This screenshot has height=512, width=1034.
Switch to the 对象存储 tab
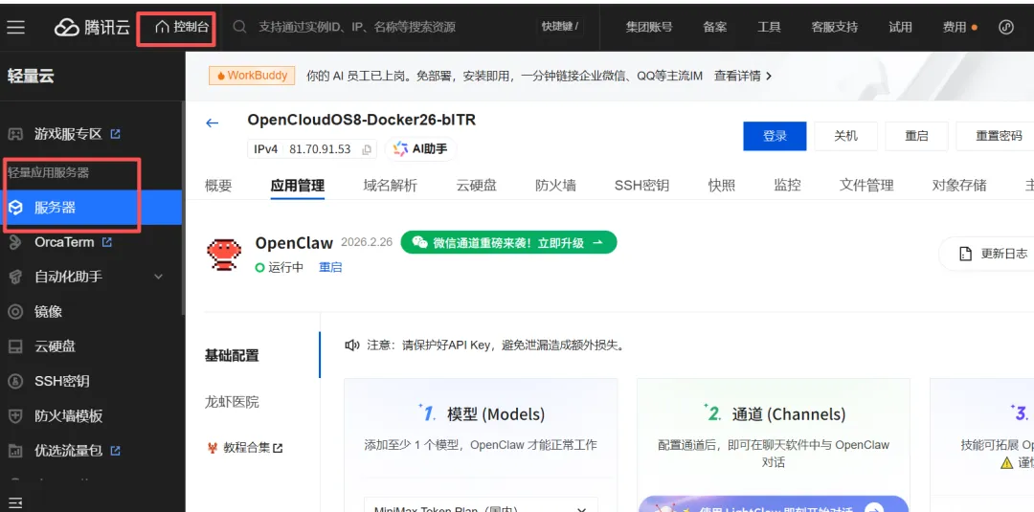[959, 185]
